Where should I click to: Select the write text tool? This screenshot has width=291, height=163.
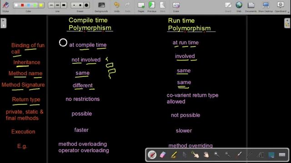point(260,155)
